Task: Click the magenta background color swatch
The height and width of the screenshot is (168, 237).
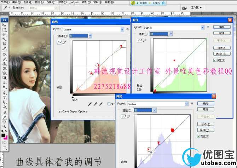Action: [6, 138]
